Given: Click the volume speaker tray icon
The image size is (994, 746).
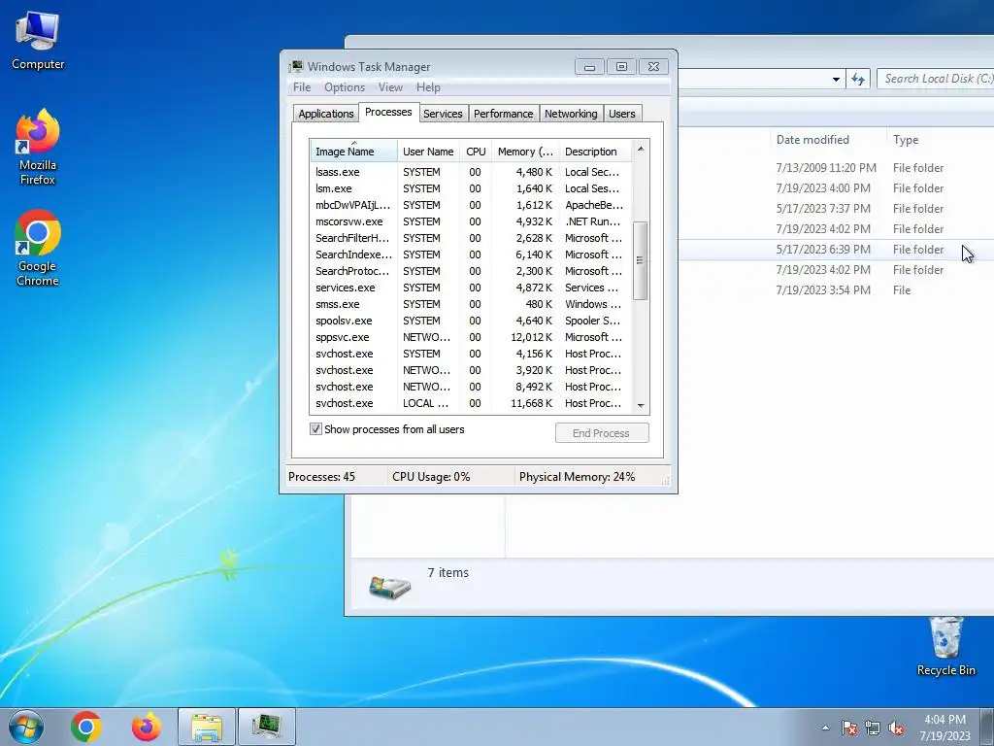Looking at the screenshot, I should coord(896,728).
